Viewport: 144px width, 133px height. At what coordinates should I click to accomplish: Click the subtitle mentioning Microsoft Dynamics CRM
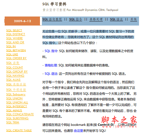(x=80, y=10)
